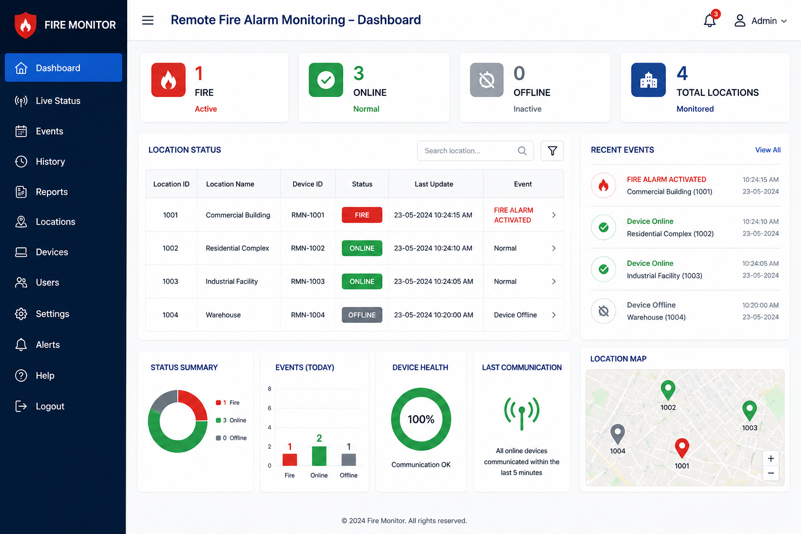The width and height of the screenshot is (801, 534).
Task: Expand row 1004 details chevron
Action: [554, 315]
